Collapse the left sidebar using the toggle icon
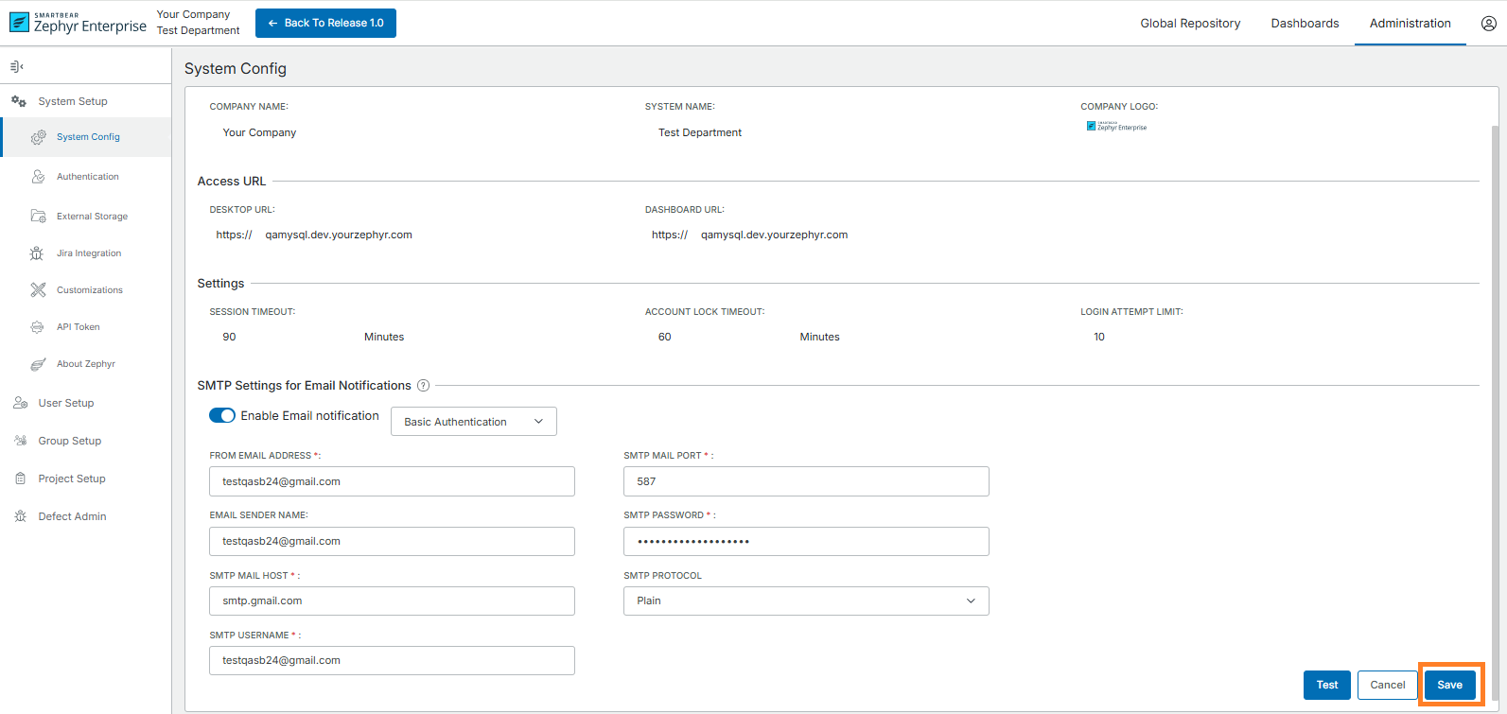Screen dimensions: 1507x714 point(17,66)
